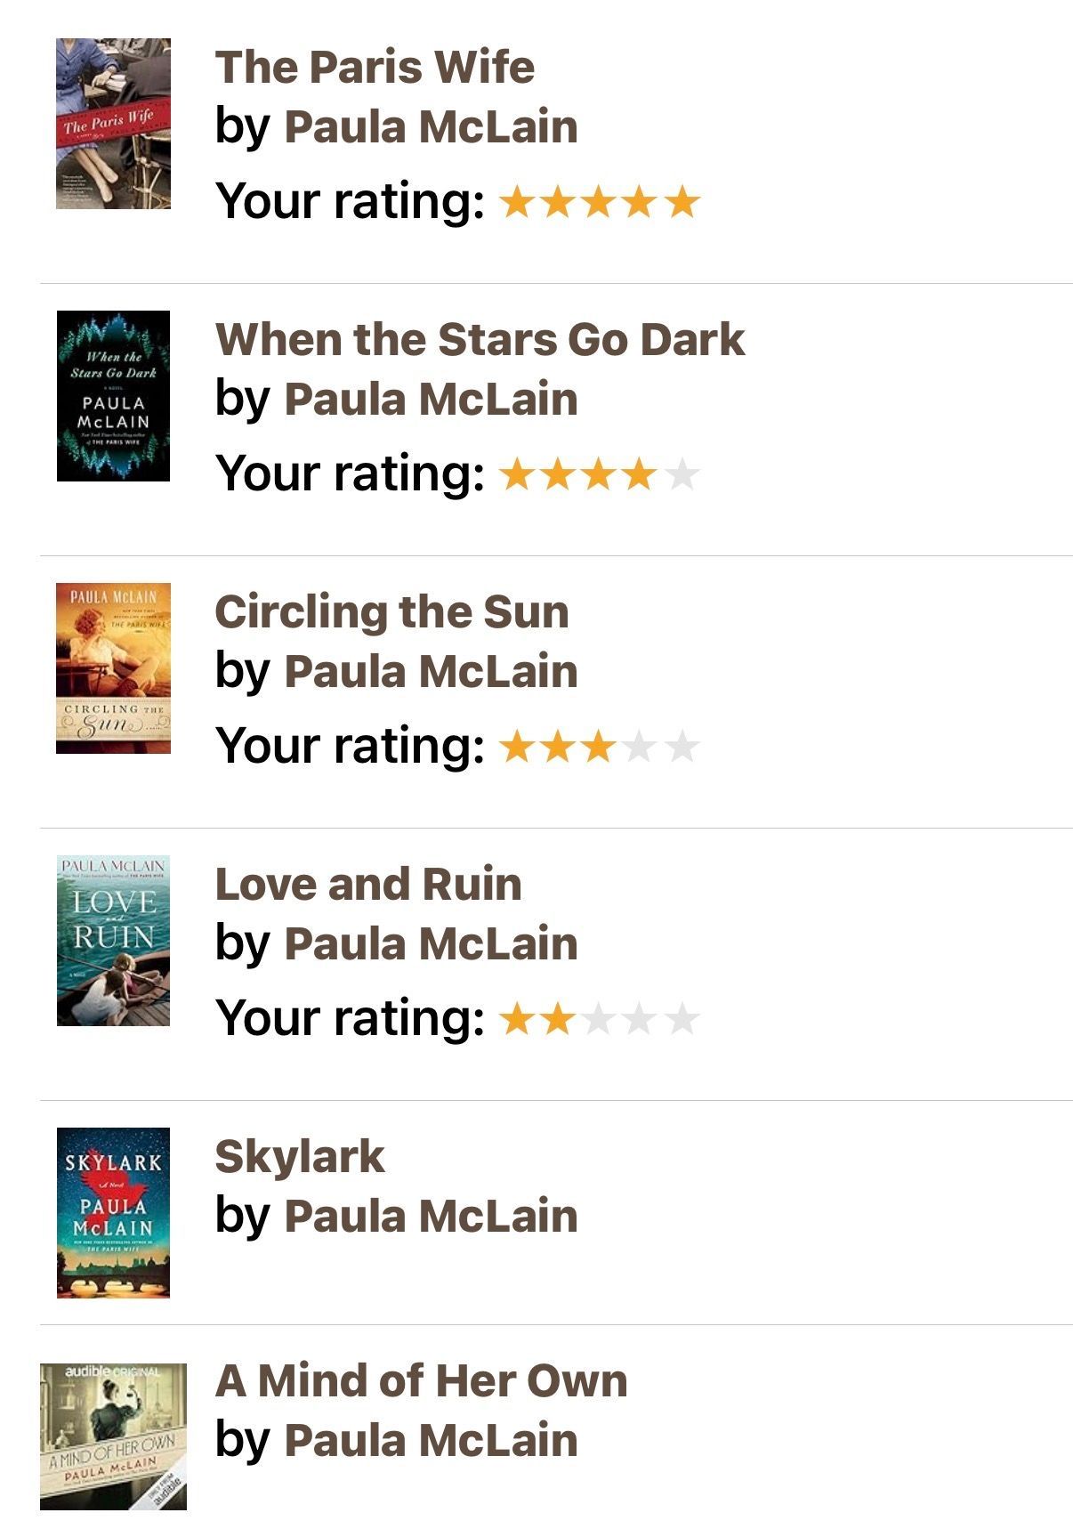Open the Love and Ruin cover thumbnail
This screenshot has height=1537, width=1073.
(x=113, y=941)
